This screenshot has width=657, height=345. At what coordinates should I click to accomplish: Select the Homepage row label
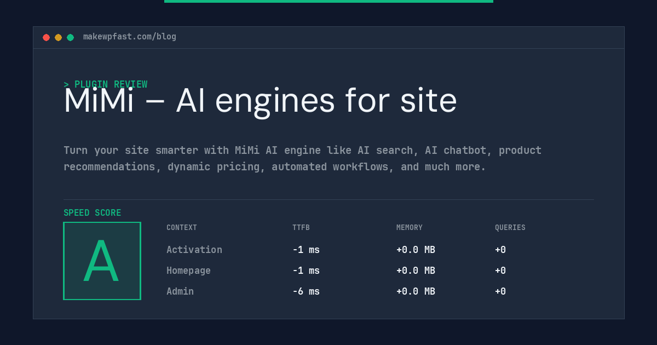coord(188,271)
